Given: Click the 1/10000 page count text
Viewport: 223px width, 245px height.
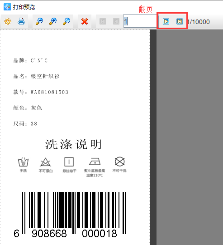Looking at the screenshot, I should pyautogui.click(x=199, y=22).
